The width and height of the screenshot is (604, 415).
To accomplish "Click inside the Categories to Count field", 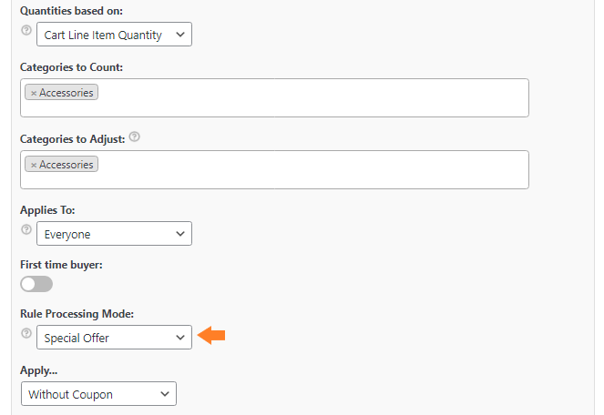I will (274, 97).
